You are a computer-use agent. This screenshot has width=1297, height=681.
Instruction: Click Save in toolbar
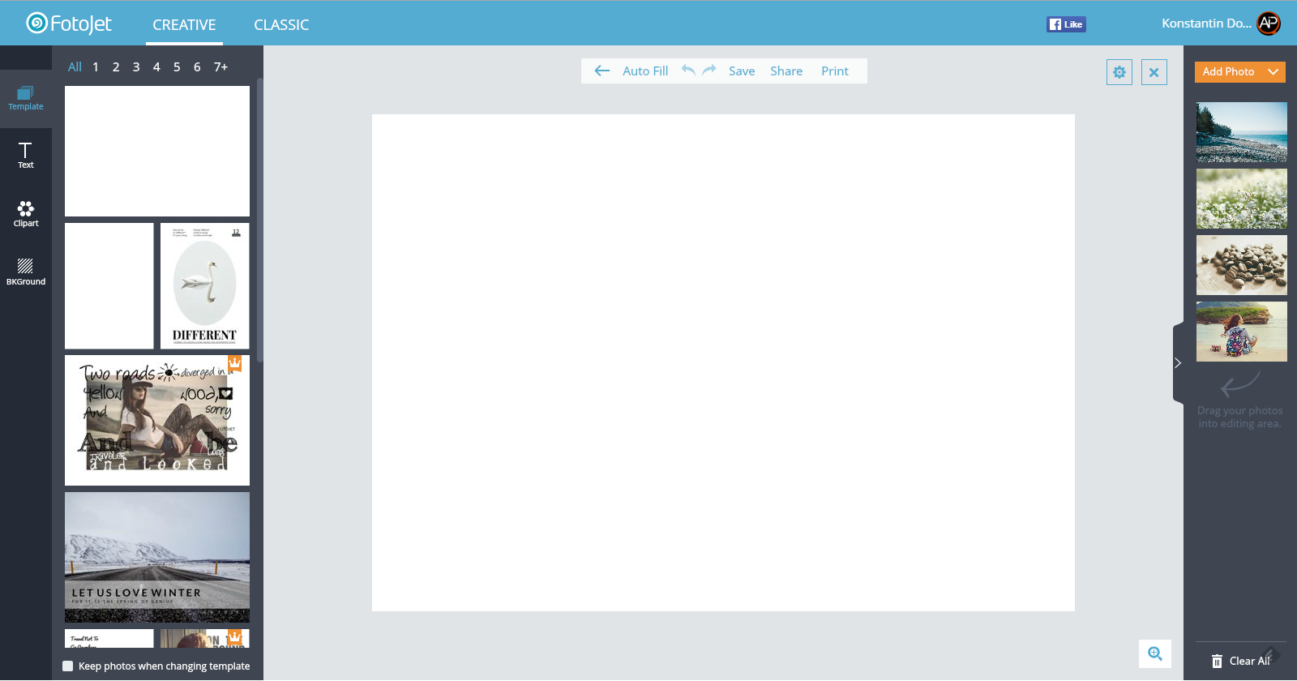[x=742, y=71]
